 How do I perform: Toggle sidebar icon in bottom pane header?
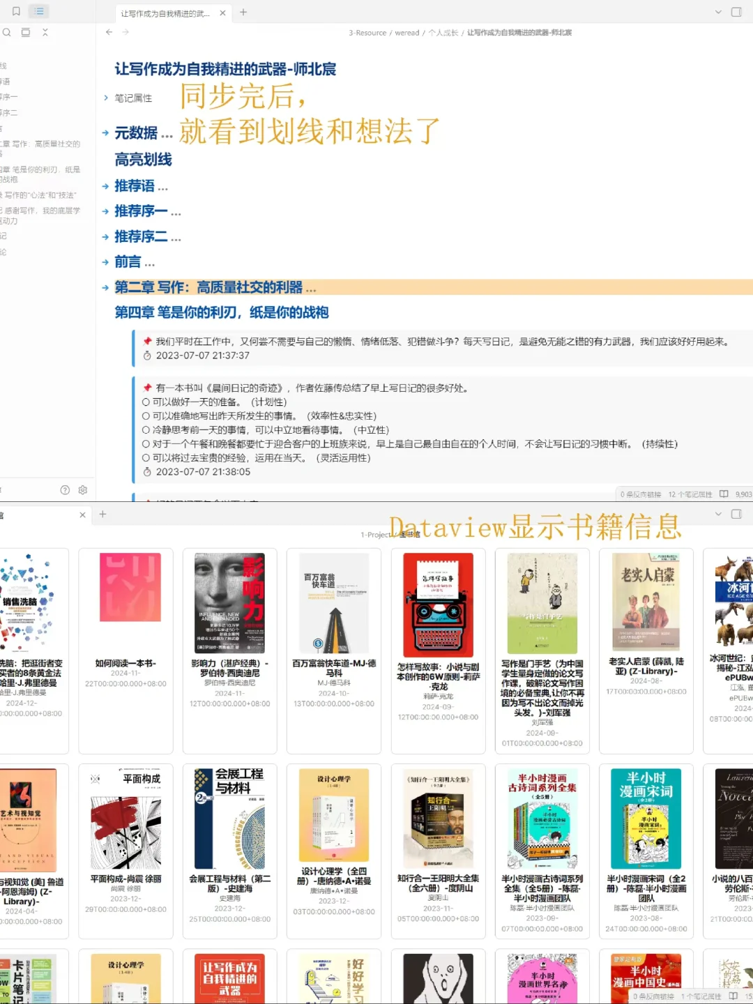pos(736,514)
